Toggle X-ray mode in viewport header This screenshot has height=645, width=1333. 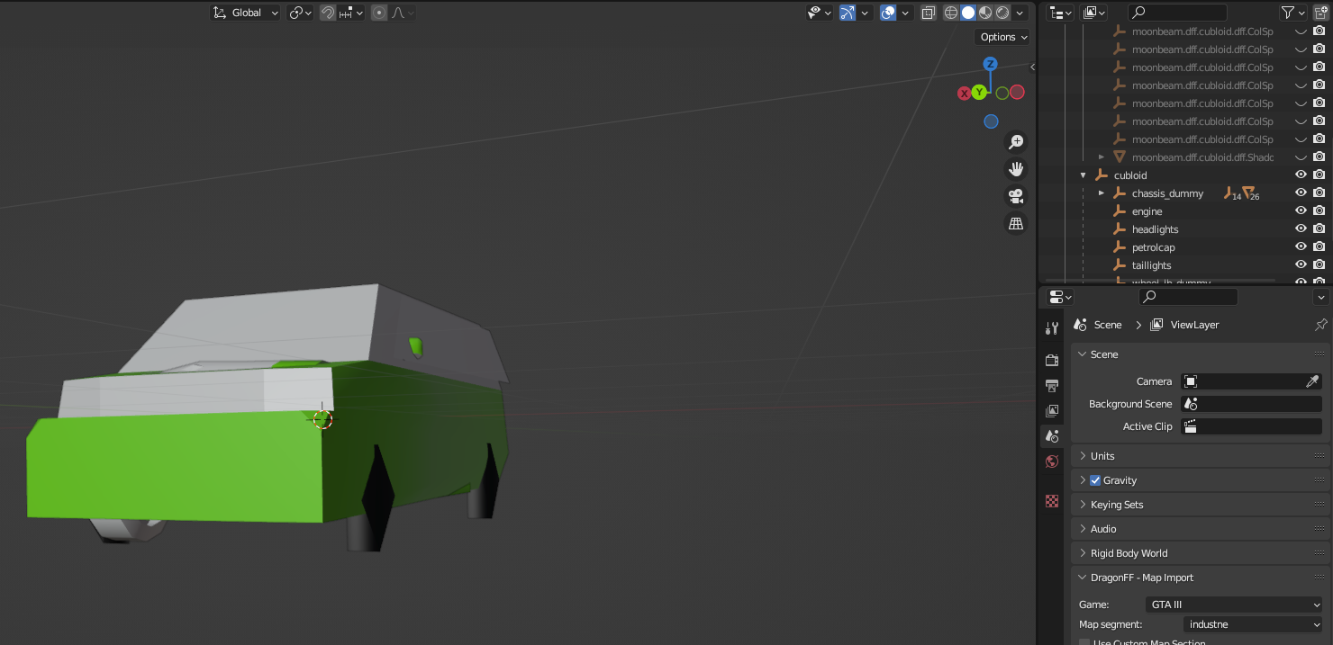coord(929,13)
